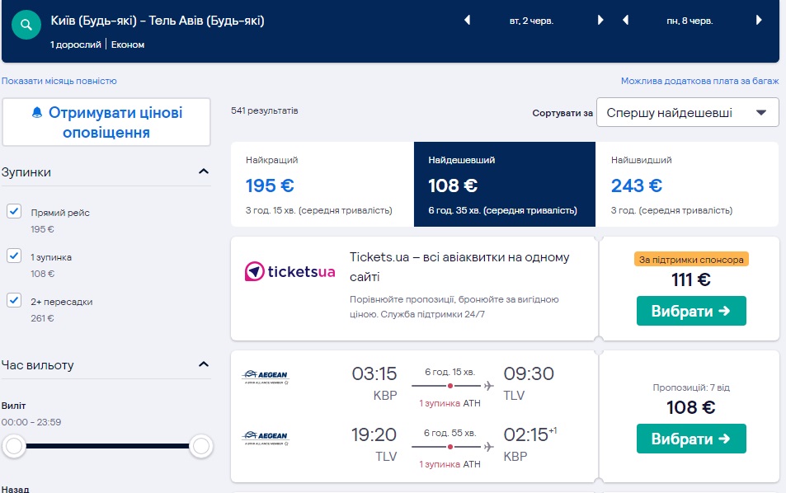786x493 pixels.
Task: Select the Найкращий 195 € tab
Action: pyautogui.click(x=322, y=184)
